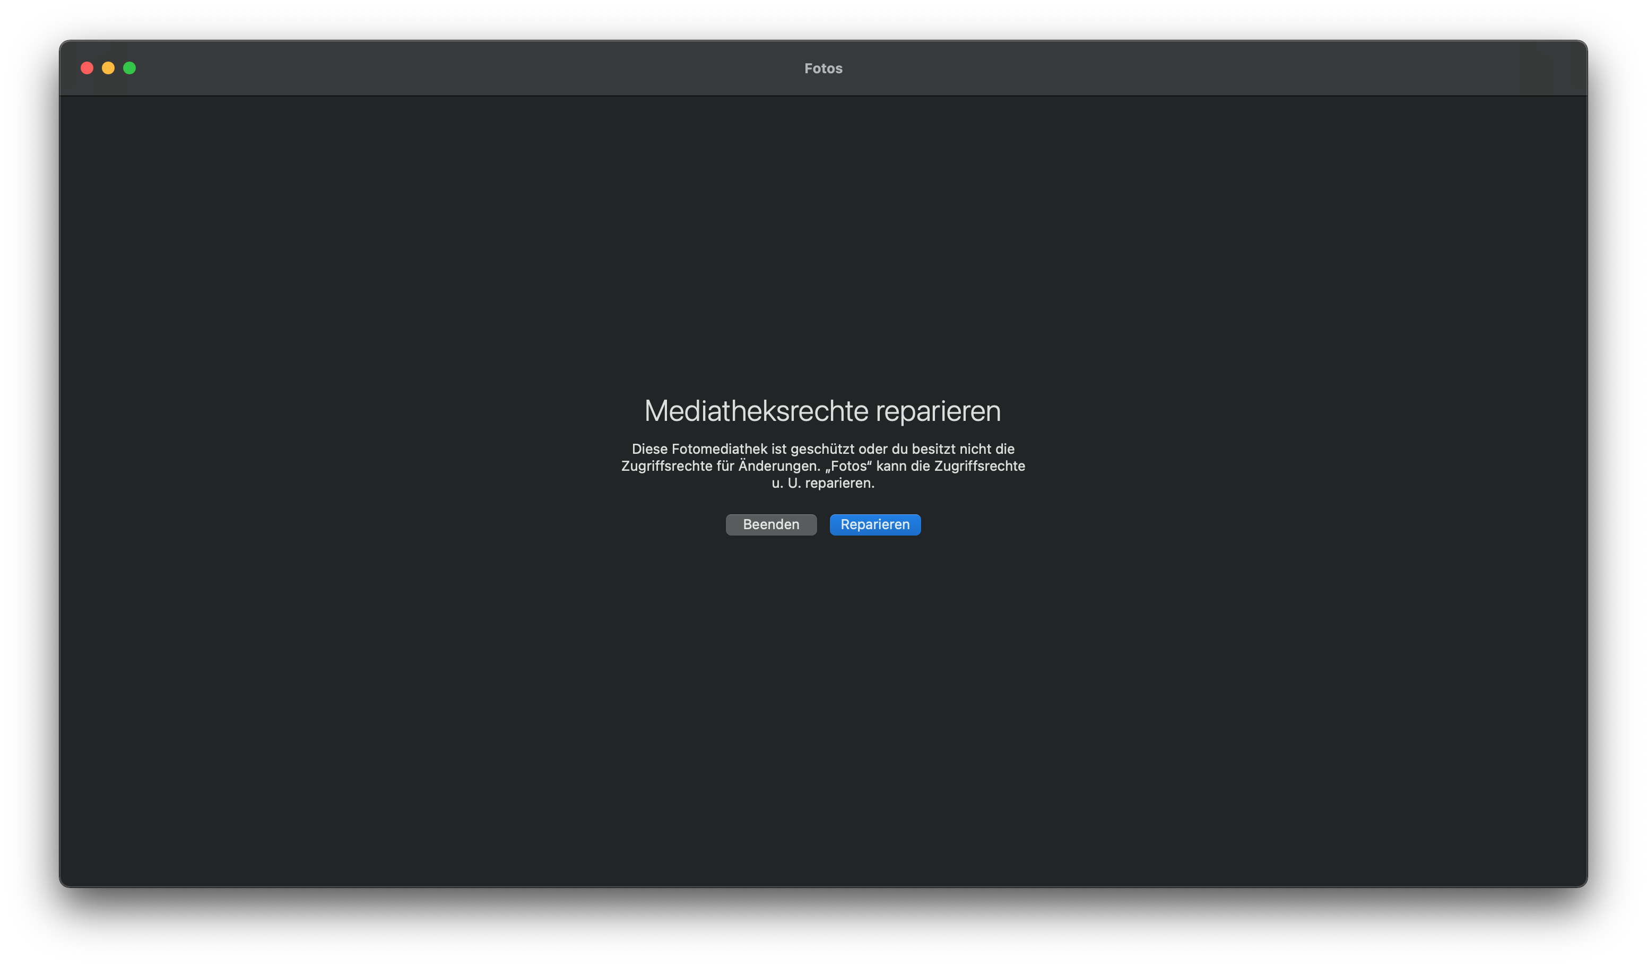Click the text line u. U. reparieren
Viewport: 1647px width, 966px height.
[x=822, y=483]
